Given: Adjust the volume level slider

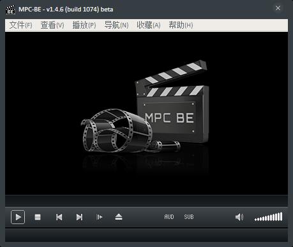Looking at the screenshot, I should point(269,217).
